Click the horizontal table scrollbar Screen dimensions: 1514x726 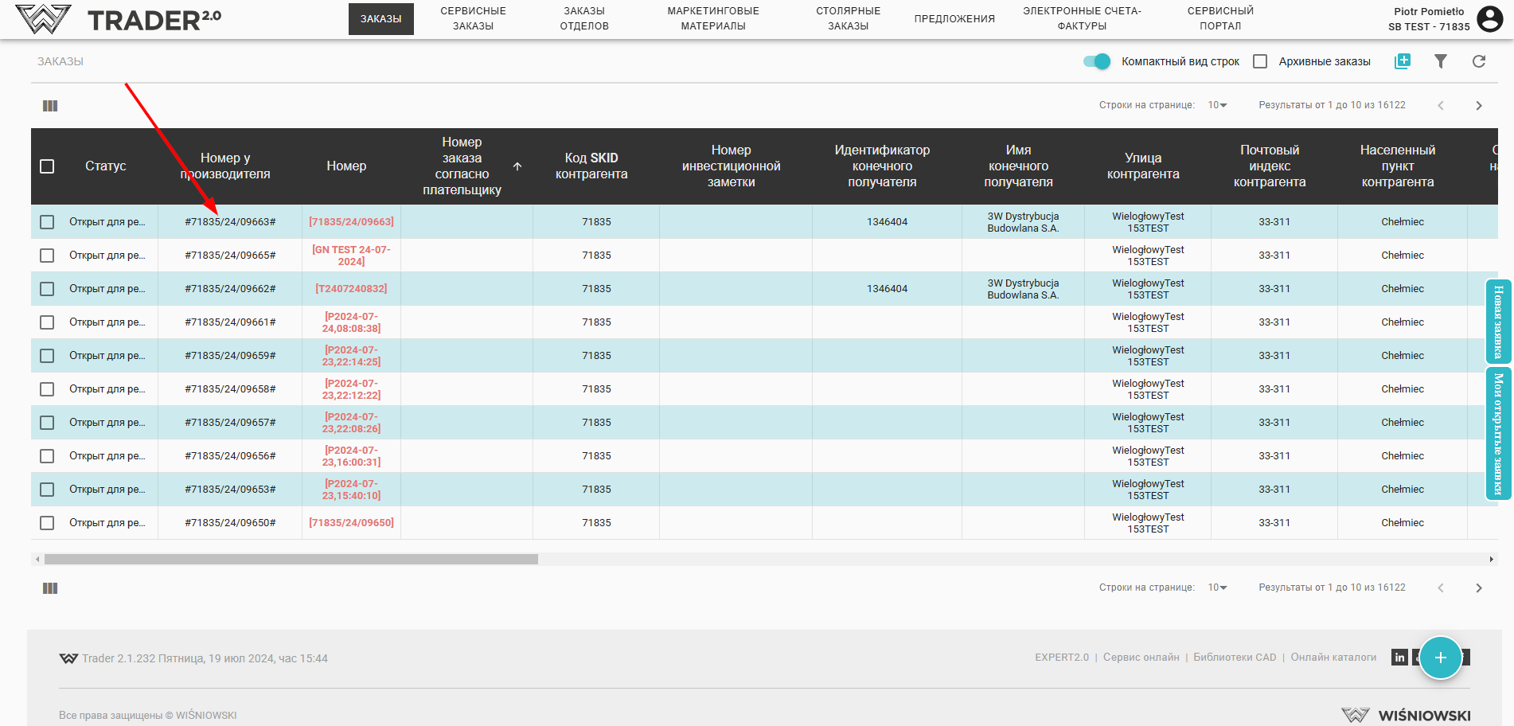pos(291,560)
